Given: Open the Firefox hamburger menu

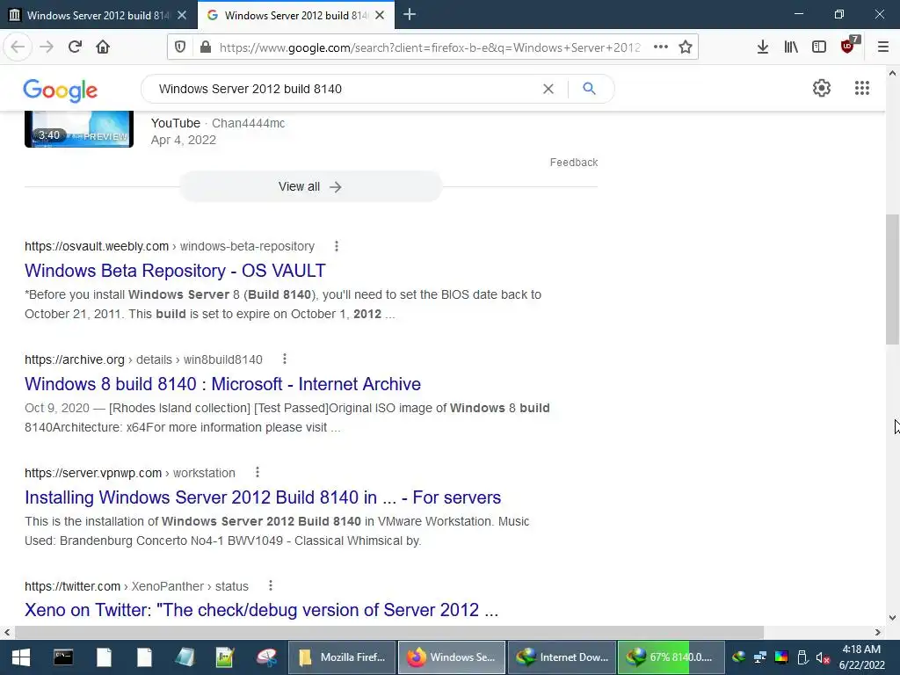Looking at the screenshot, I should 882,47.
